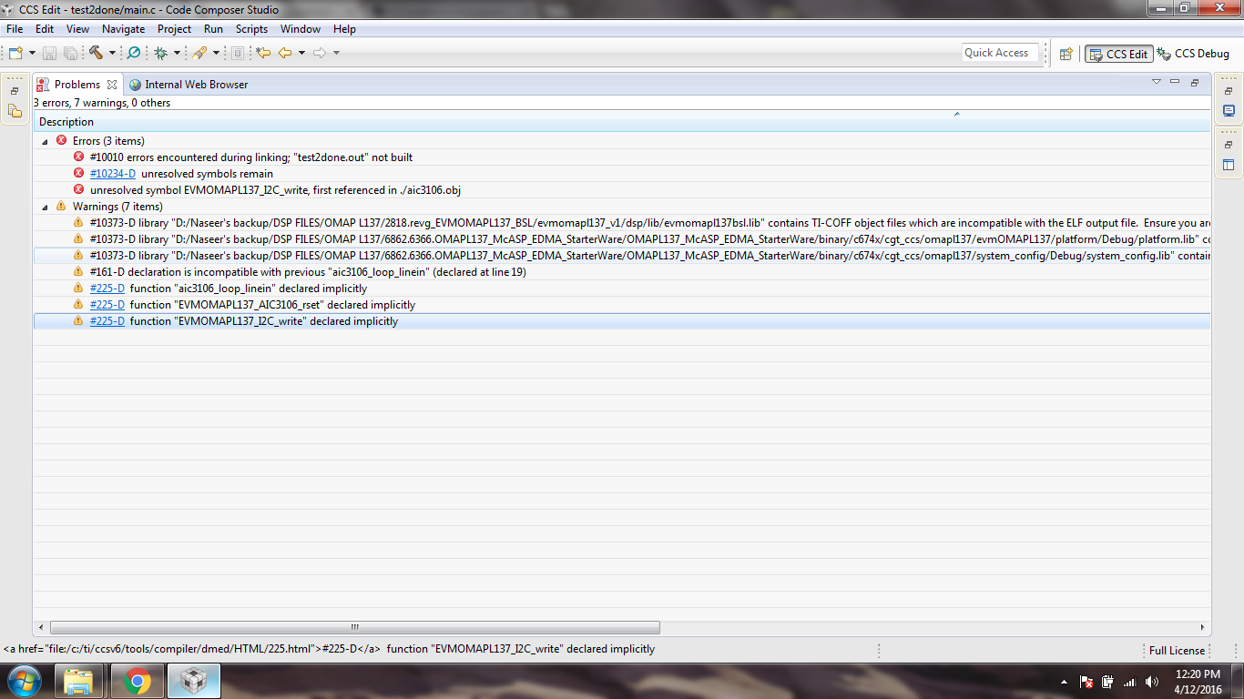Click the Open Perspective icon
Image resolution: width=1244 pixels, height=699 pixels.
[1066, 54]
